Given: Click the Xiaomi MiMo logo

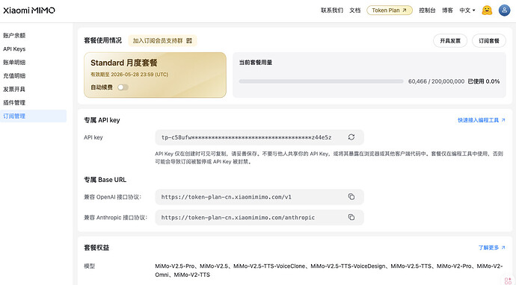Looking at the screenshot, I should coord(29,10).
